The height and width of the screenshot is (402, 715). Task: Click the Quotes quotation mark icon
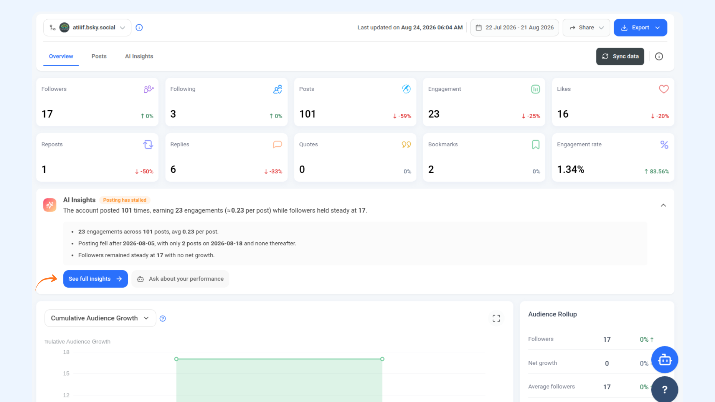(x=406, y=144)
